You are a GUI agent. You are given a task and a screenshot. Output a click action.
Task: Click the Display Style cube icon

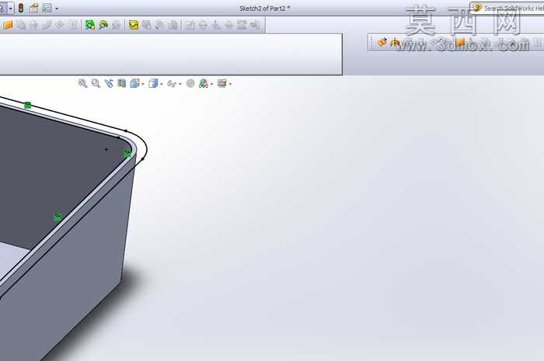[x=153, y=84]
